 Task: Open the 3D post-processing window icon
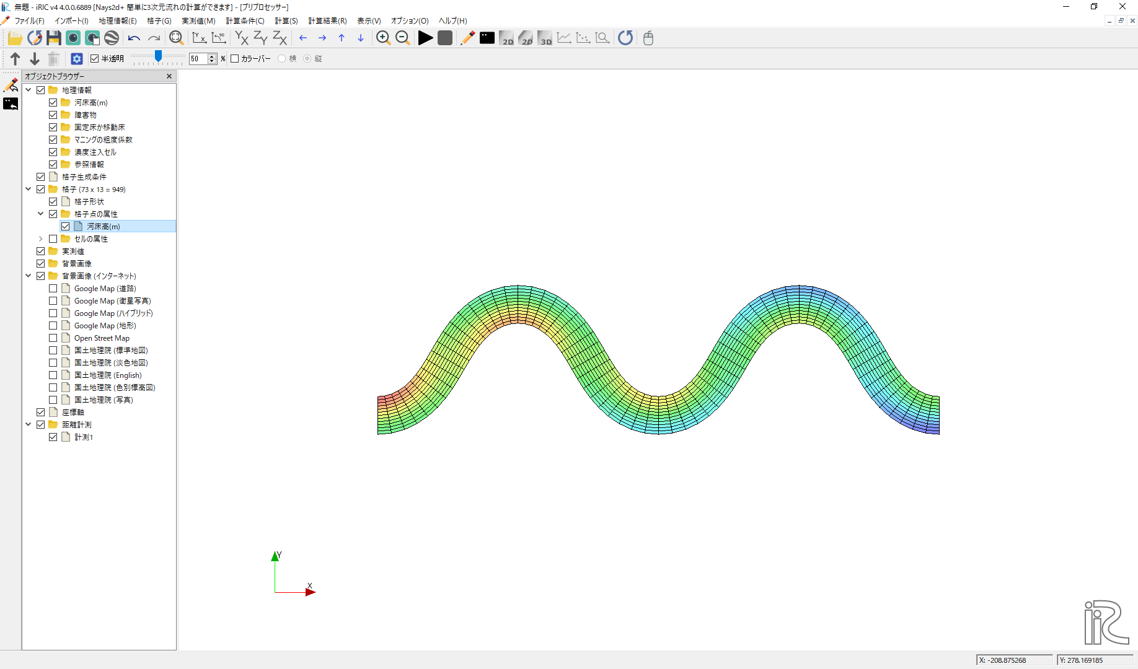(x=545, y=38)
